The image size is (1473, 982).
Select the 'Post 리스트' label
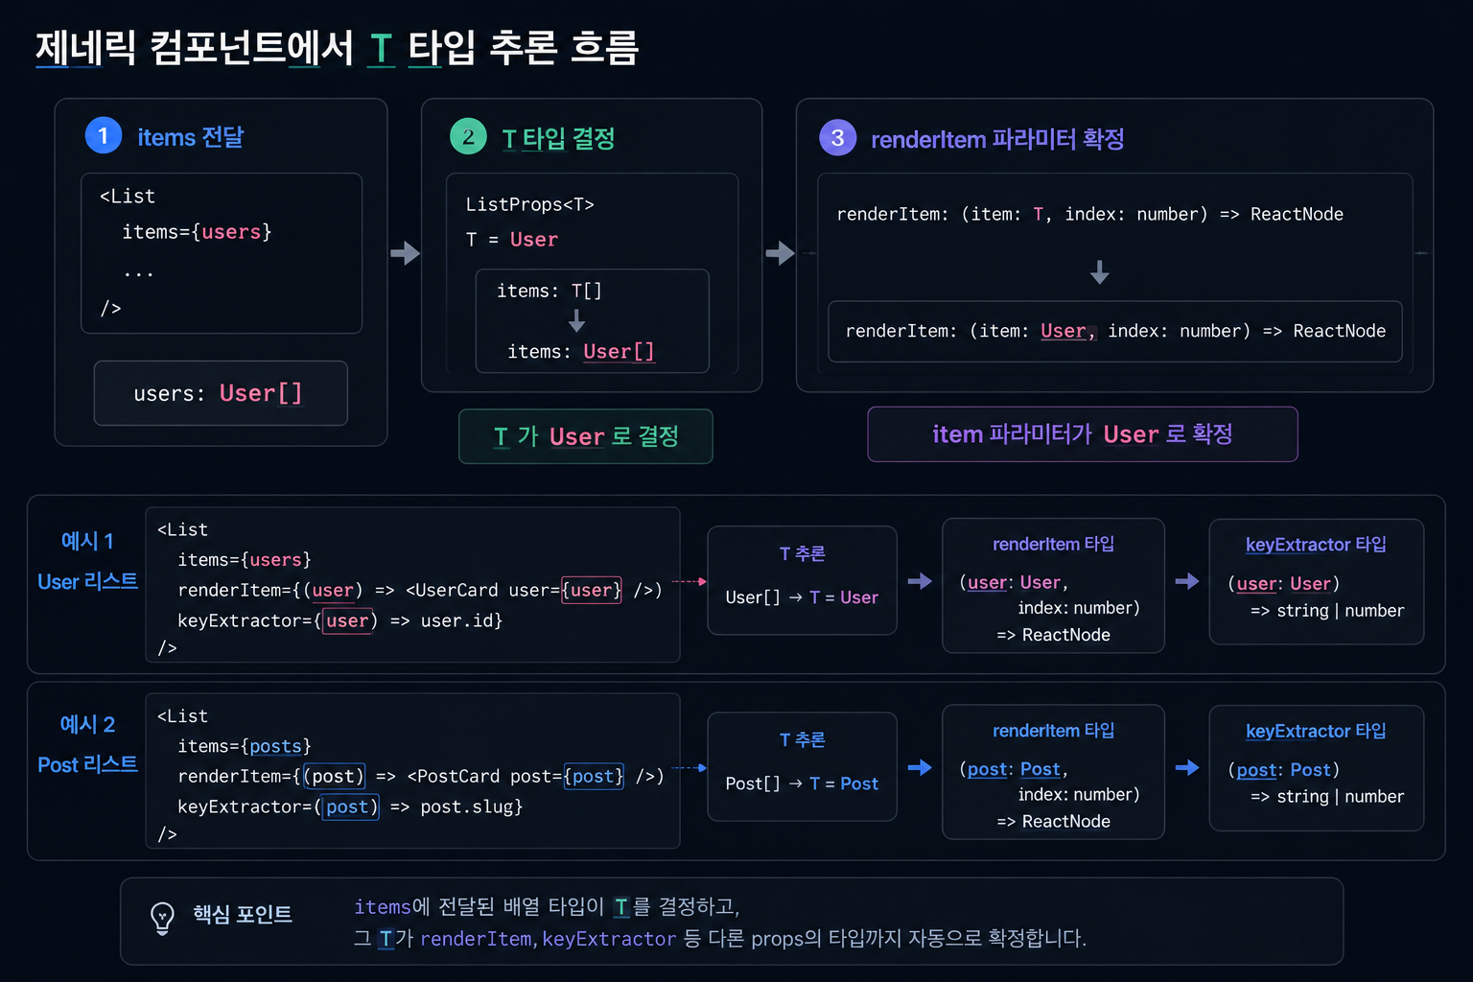tap(87, 764)
